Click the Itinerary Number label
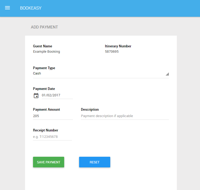Image resolution: width=200 pixels, height=190 pixels. point(118,46)
